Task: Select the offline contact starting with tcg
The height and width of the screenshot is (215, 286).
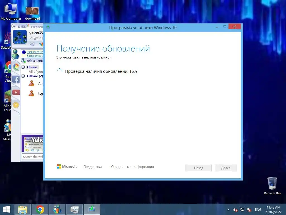Action: point(35,94)
